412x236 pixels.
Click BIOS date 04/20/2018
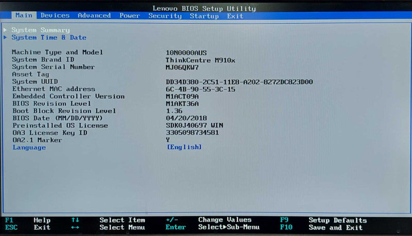click(x=186, y=118)
